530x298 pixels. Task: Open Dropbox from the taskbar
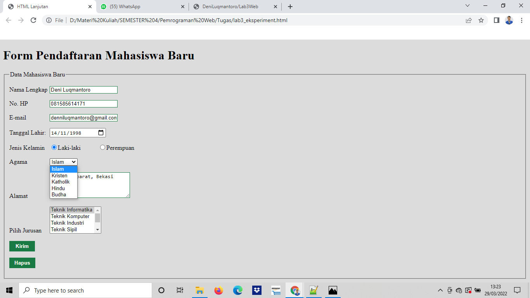tap(256, 290)
